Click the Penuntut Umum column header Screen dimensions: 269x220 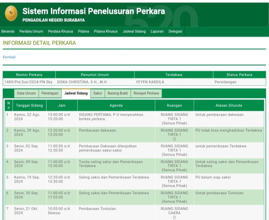[x=95, y=75]
